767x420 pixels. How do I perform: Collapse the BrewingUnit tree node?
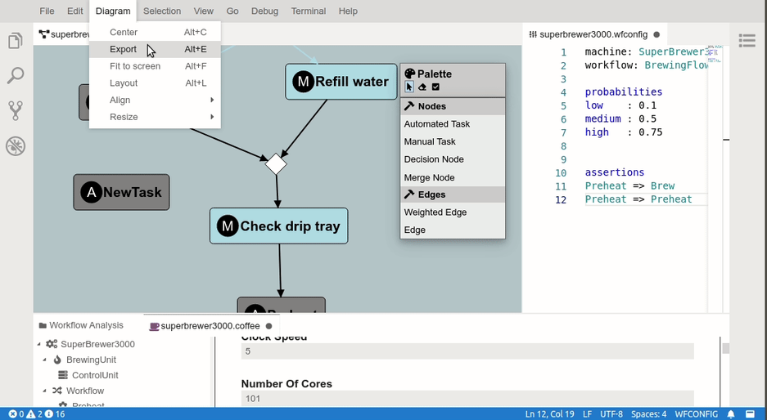(46, 360)
